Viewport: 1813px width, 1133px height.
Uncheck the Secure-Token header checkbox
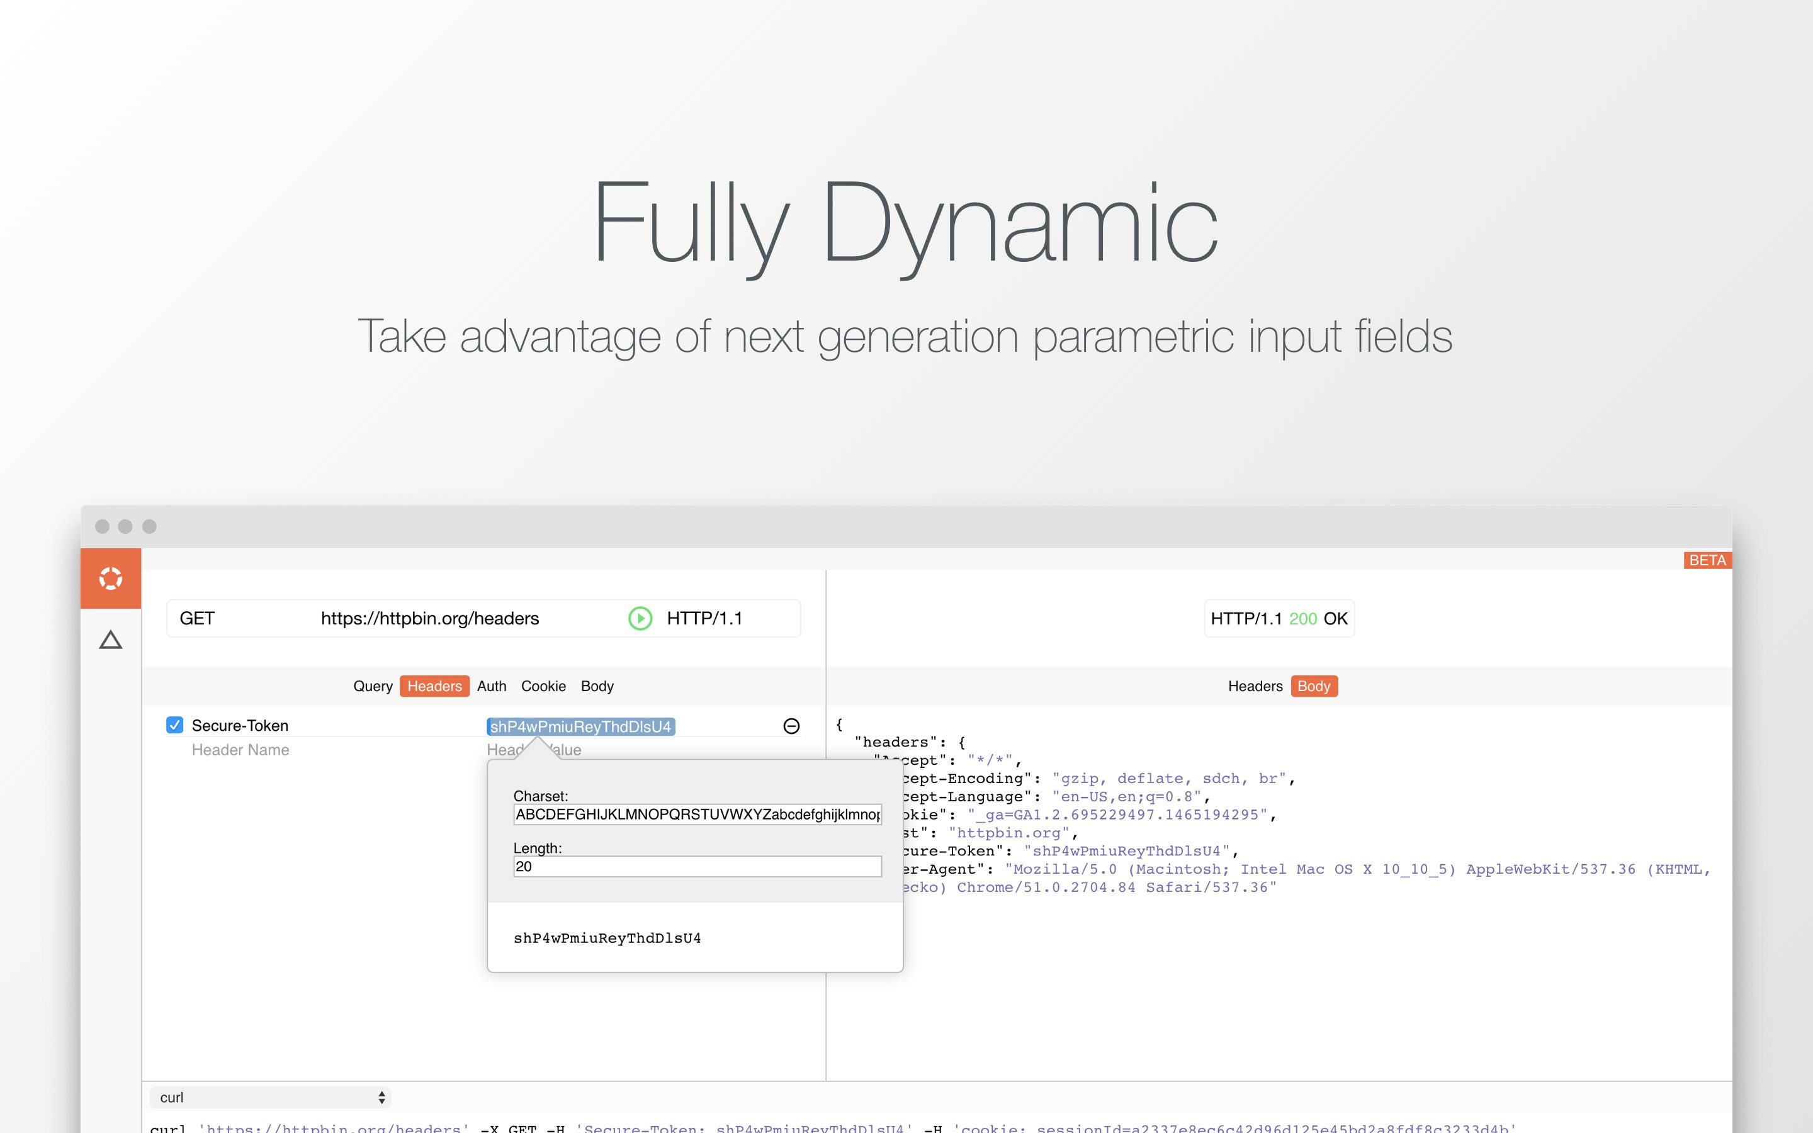174,724
